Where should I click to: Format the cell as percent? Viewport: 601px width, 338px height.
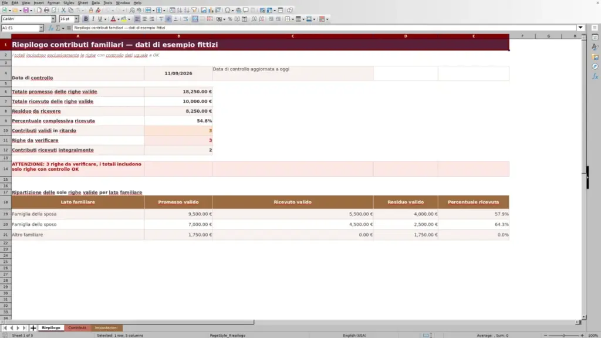click(x=230, y=19)
